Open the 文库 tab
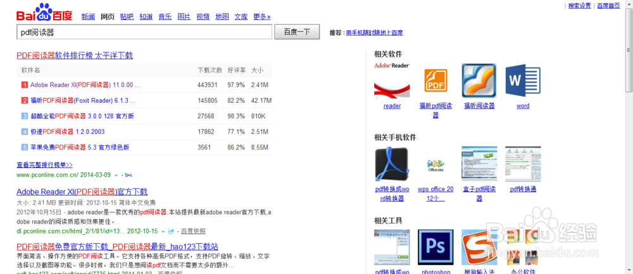The height and width of the screenshot is (274, 633). (x=241, y=17)
